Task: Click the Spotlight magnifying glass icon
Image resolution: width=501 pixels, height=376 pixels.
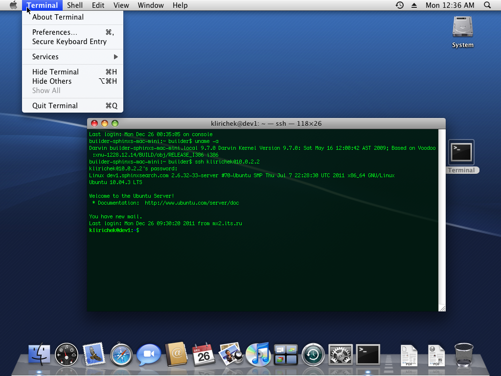Action: pyautogui.click(x=487, y=5)
